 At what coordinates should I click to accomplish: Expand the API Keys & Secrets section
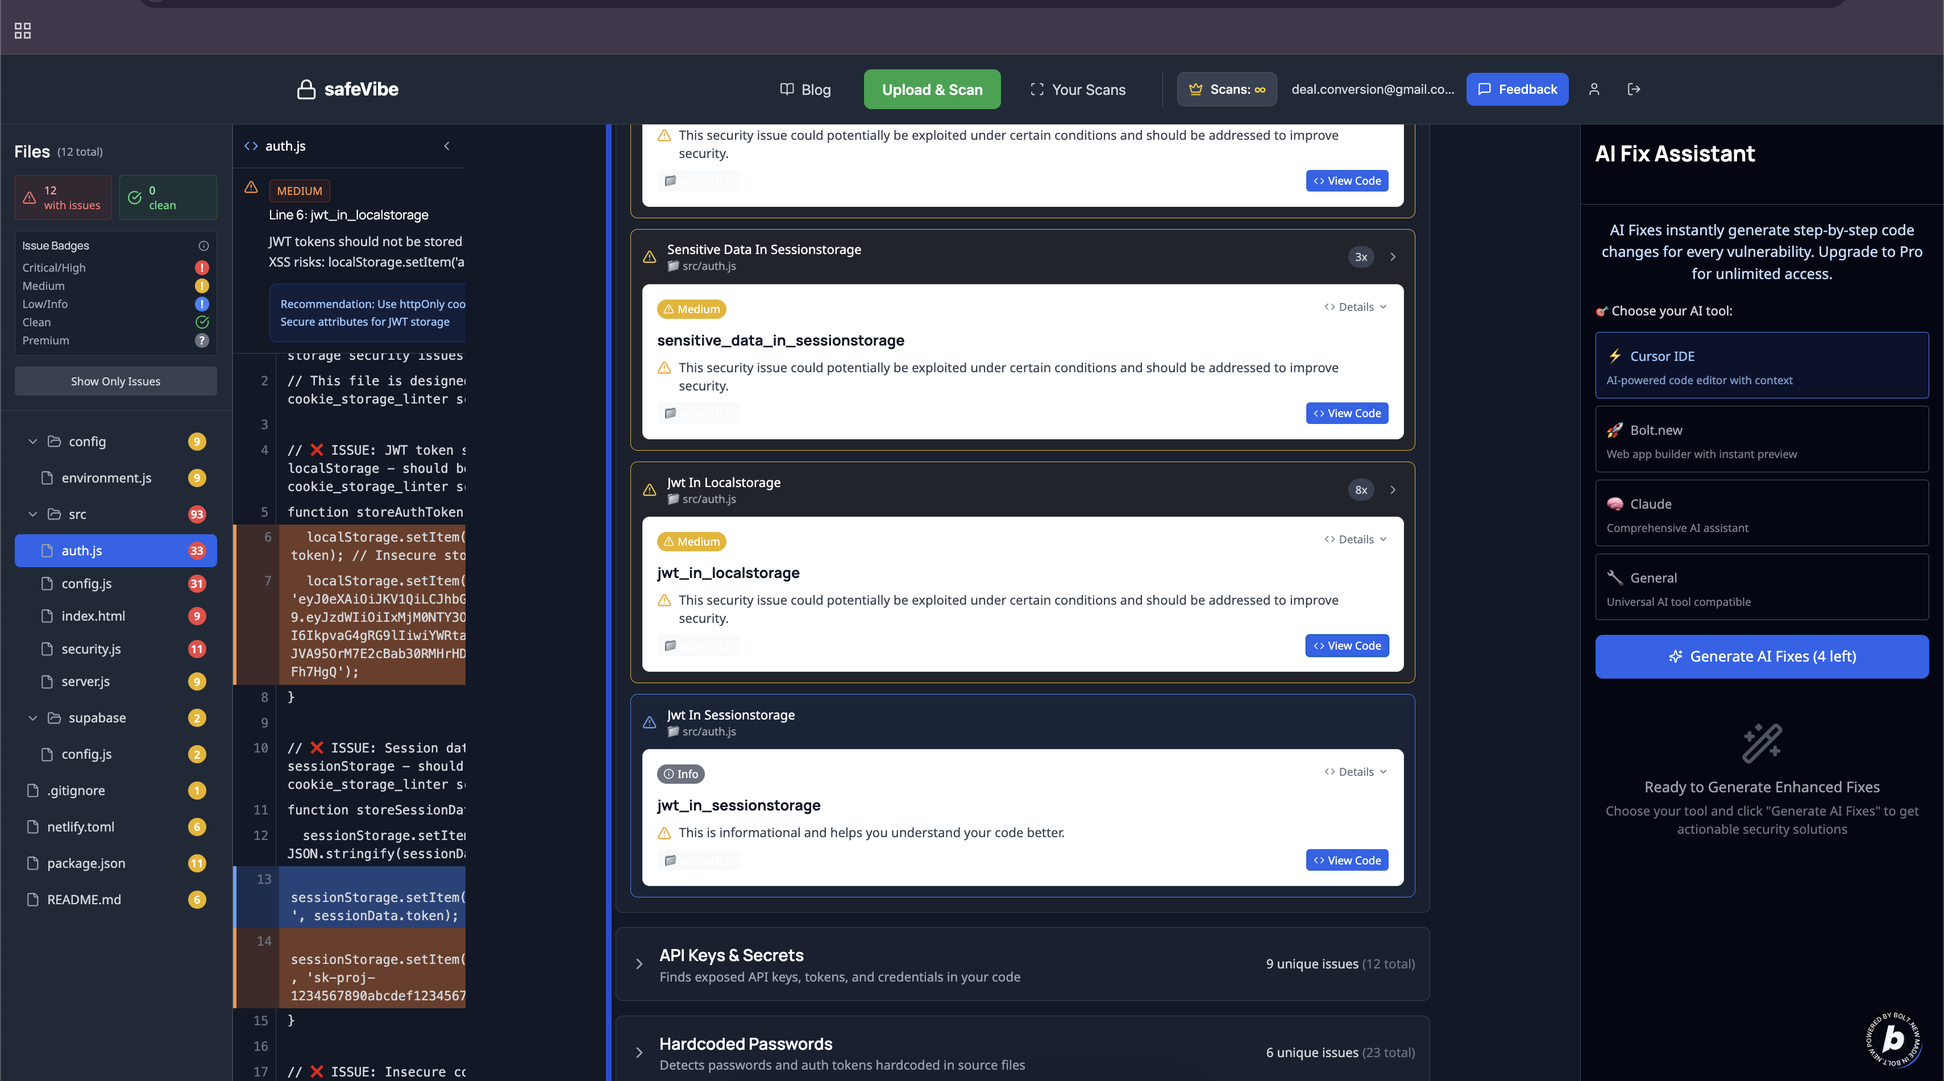point(639,964)
